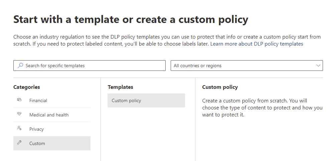The height and width of the screenshot is (161, 334).
Task: Click the Medical and health heart icon
Action: [x=19, y=114]
